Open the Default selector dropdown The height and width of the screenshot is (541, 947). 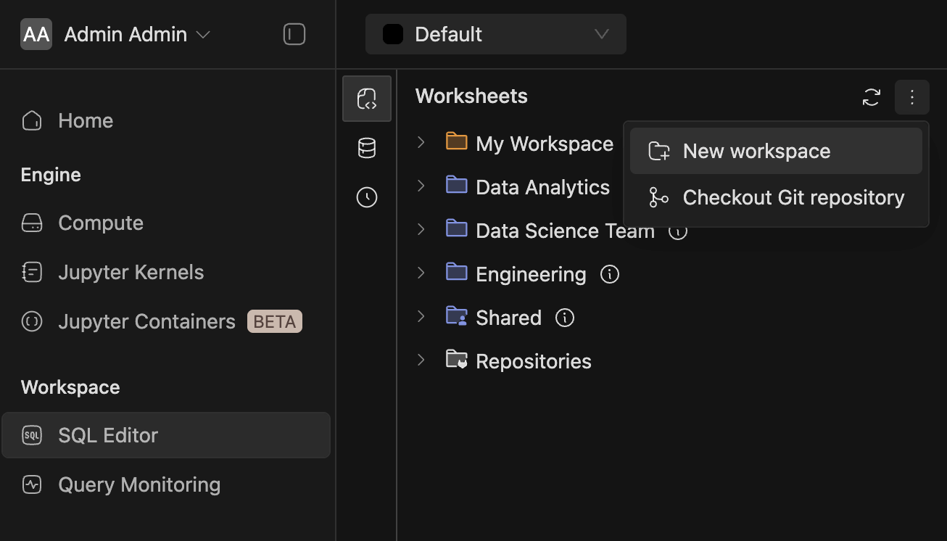point(496,34)
